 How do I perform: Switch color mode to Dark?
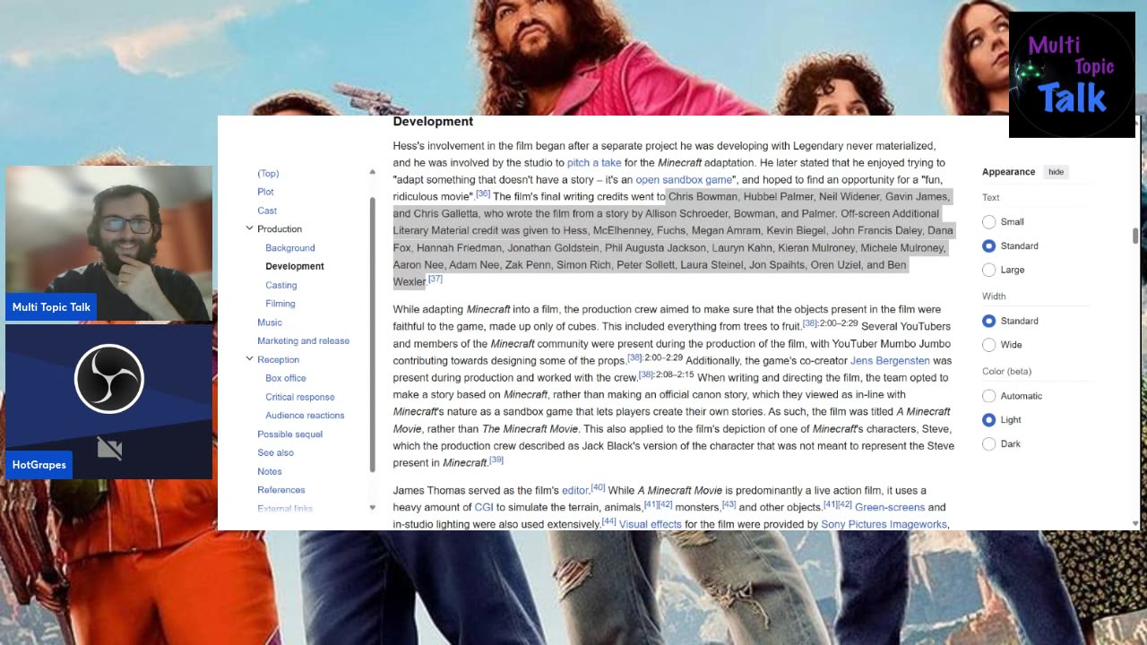pos(989,443)
